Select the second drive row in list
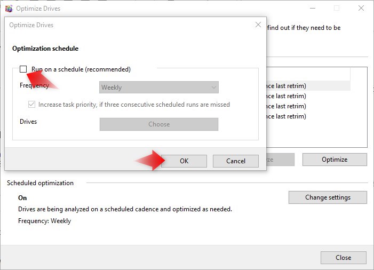Viewport: 374px width, 270px height. (x=305, y=96)
